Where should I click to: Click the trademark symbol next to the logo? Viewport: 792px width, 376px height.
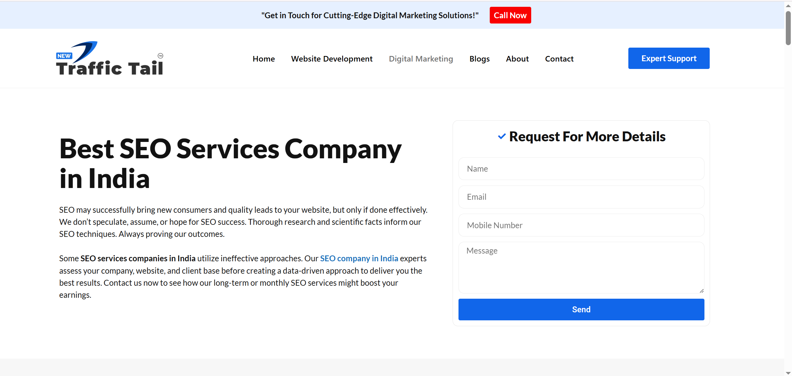(x=161, y=55)
